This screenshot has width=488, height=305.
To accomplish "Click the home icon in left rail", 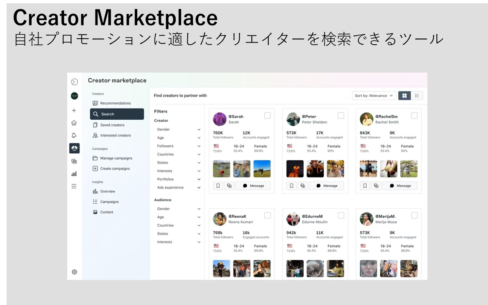I will (74, 123).
